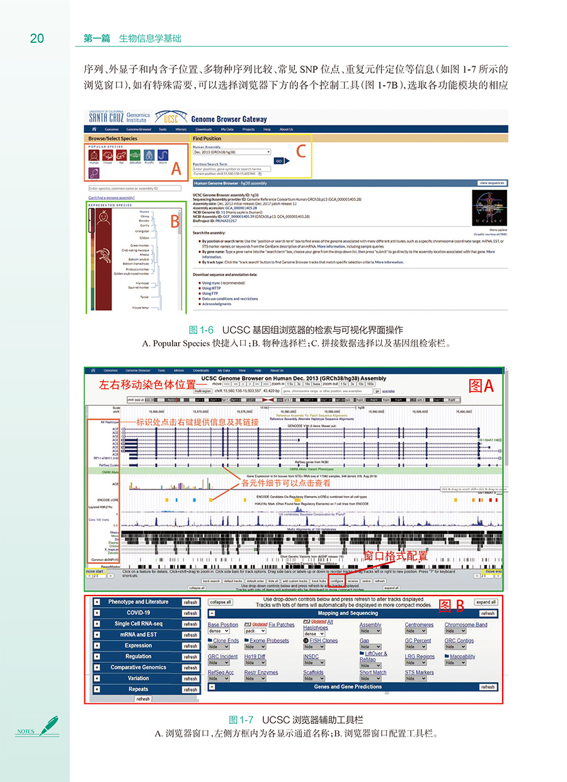Select the Fruitfly popular species icon
This screenshot has height=782, width=567.
149,155
